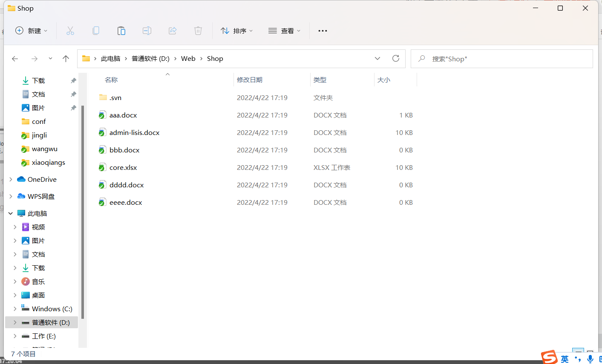
Task: Click the OneDrive cloud icon
Action: pos(21,179)
